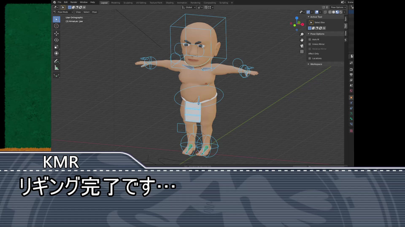Image resolution: width=405 pixels, height=227 pixels.
Task: Open the sidebar Item tab
Action: click(x=346, y=19)
